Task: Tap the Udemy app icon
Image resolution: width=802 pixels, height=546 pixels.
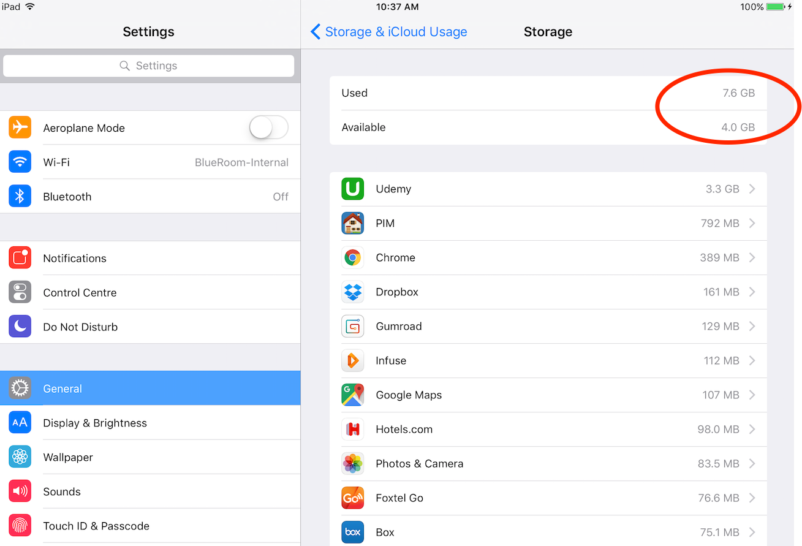Action: pyautogui.click(x=352, y=189)
